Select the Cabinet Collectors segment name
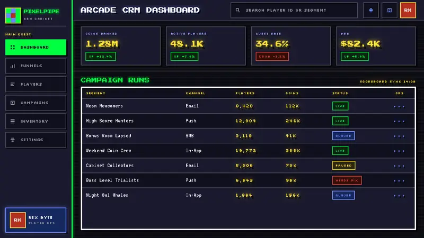The image size is (424, 238). point(110,166)
